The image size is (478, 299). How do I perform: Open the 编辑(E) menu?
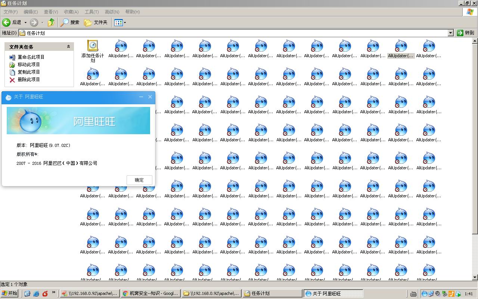(31, 12)
